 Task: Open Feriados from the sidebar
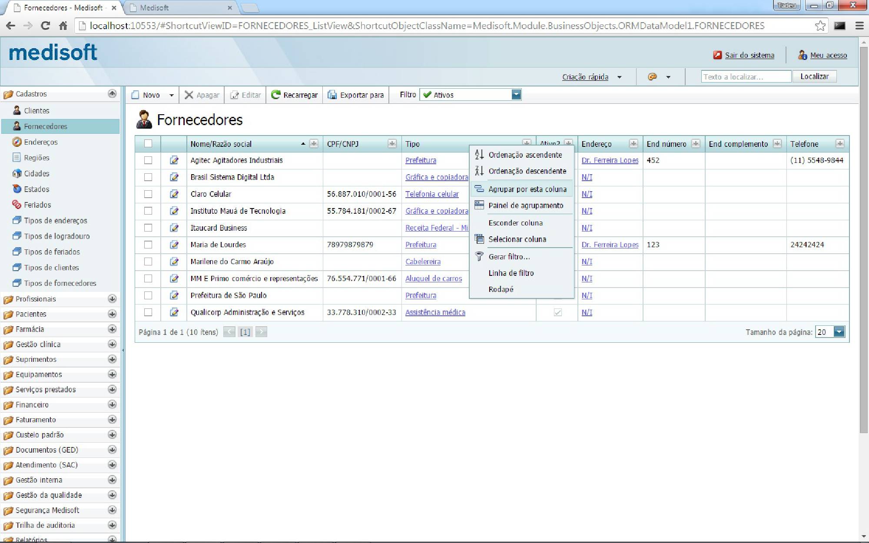[37, 205]
